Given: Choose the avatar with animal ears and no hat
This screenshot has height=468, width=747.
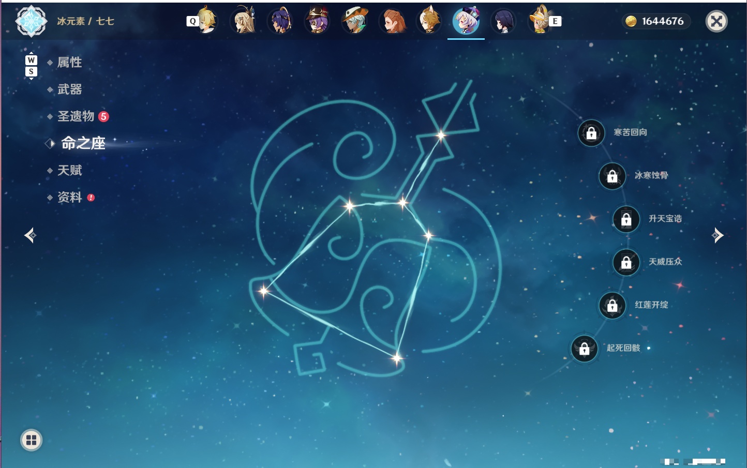Looking at the screenshot, I should point(429,21).
